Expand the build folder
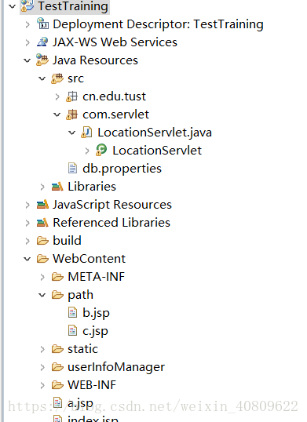Viewport: 307px width, 422px height. 27,241
